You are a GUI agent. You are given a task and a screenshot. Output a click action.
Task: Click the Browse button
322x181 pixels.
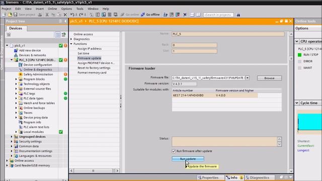pyautogui.click(x=270, y=78)
